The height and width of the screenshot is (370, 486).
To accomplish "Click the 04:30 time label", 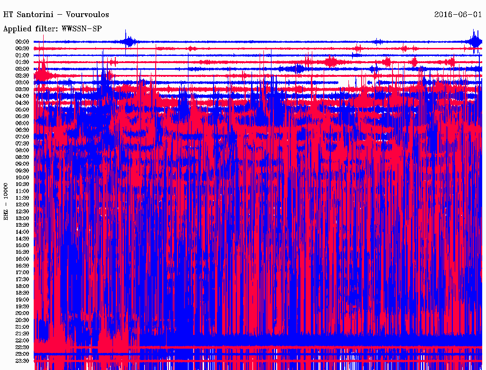I will click(22, 103).
